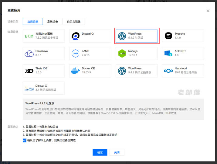The width and height of the screenshot is (217, 164).
Task: Select Theia IDE 1.5.0 version text
Action: pyautogui.click(x=38, y=72)
